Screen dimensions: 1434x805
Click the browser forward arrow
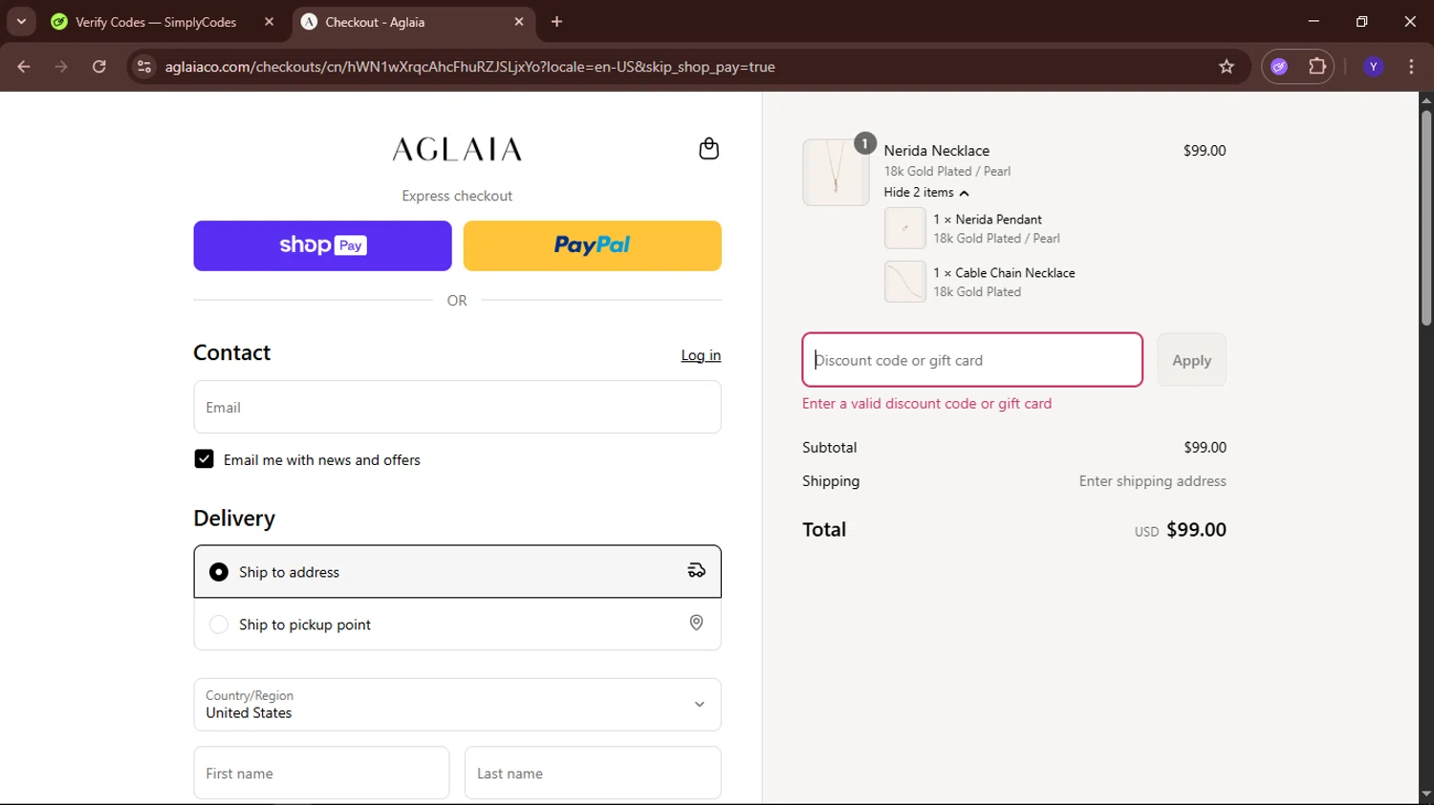[x=61, y=67]
